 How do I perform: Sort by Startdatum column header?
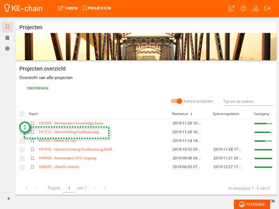click(183, 114)
